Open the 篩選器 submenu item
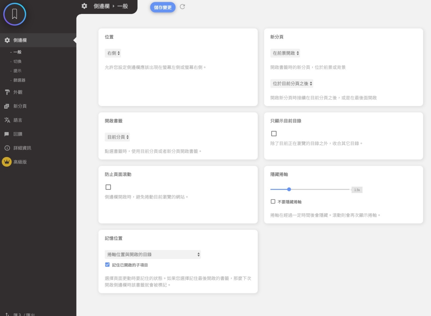431x316 pixels. [x=19, y=80]
